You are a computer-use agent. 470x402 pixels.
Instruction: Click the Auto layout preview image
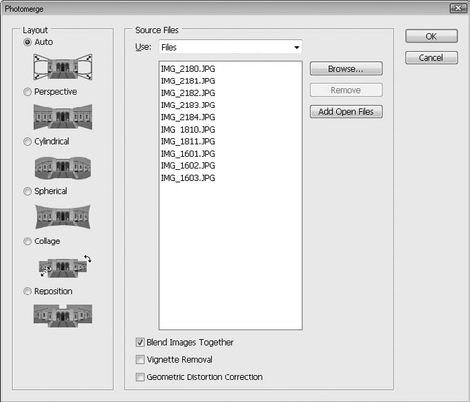pyautogui.click(x=63, y=67)
